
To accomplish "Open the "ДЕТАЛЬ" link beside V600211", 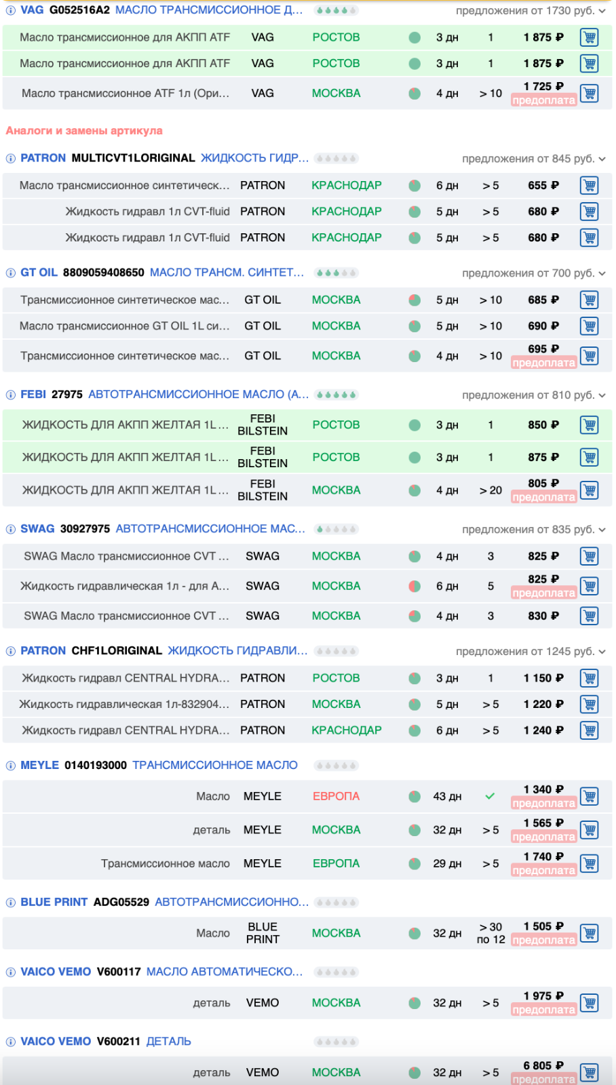I will pyautogui.click(x=169, y=1042).
